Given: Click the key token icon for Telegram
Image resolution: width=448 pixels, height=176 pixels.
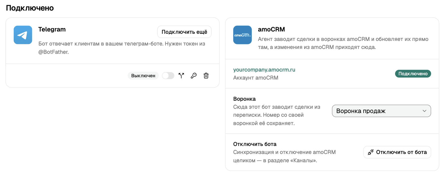Looking at the screenshot, I should (194, 76).
